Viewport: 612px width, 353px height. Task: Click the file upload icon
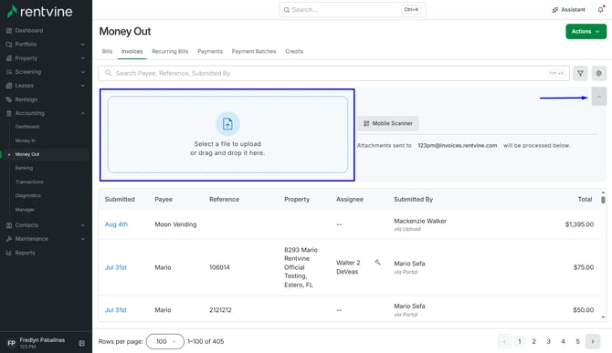click(x=227, y=124)
